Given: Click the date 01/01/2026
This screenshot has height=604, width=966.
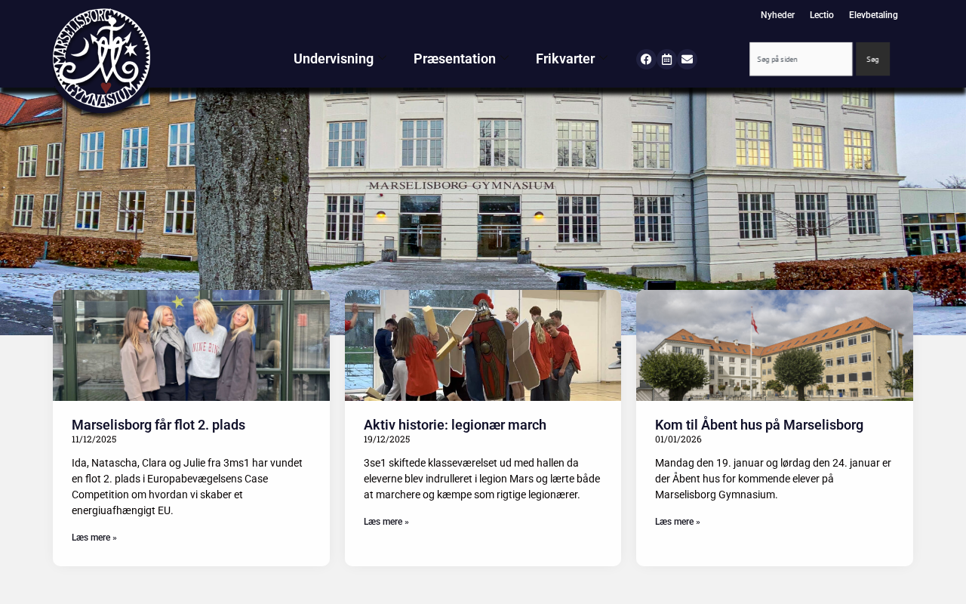Looking at the screenshot, I should click(x=678, y=439).
